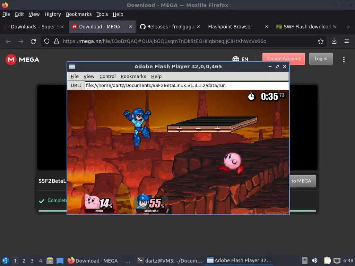
Task: Open Flash Player Help menu
Action: click(x=156, y=77)
